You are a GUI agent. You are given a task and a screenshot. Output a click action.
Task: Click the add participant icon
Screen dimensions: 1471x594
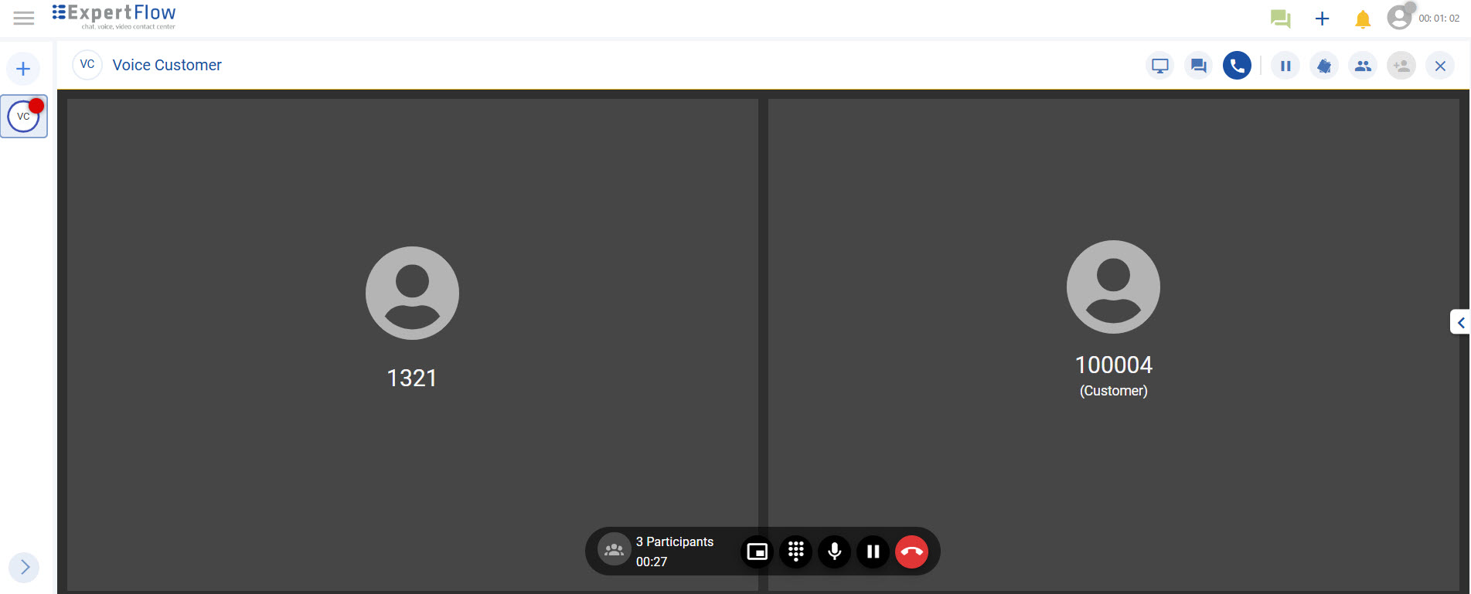pos(1401,66)
